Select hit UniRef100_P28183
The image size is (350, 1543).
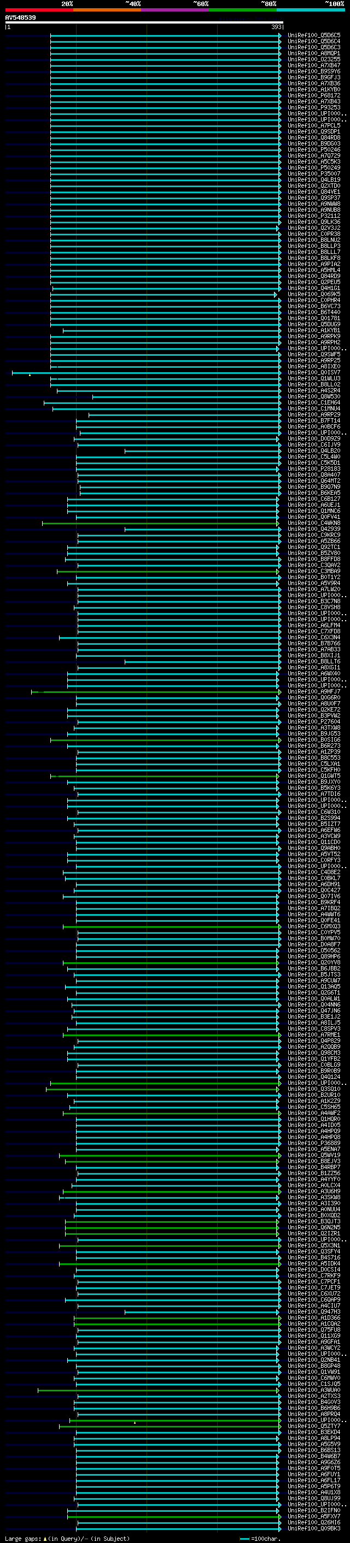pos(314,469)
